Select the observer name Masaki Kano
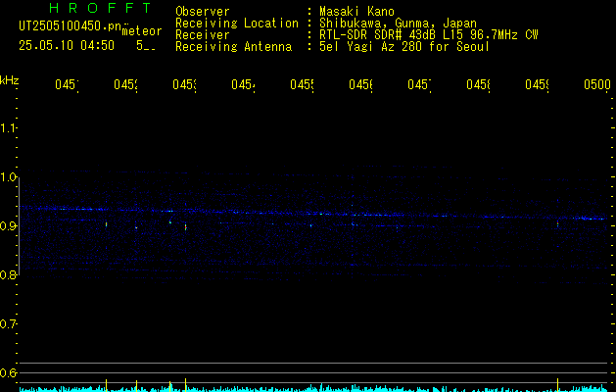The image size is (616, 392). (356, 12)
